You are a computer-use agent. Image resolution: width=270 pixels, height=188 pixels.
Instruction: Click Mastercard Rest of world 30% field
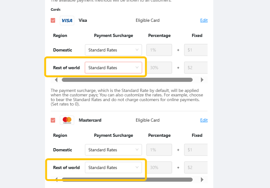click(x=159, y=167)
